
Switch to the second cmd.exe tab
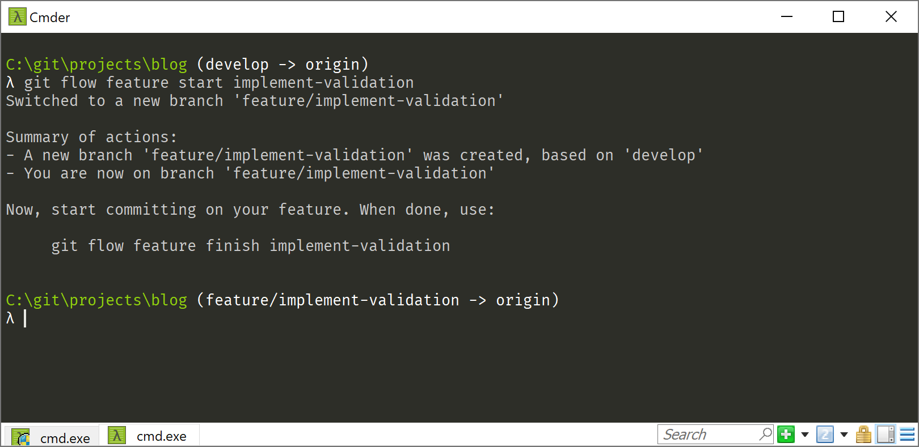tap(149, 435)
